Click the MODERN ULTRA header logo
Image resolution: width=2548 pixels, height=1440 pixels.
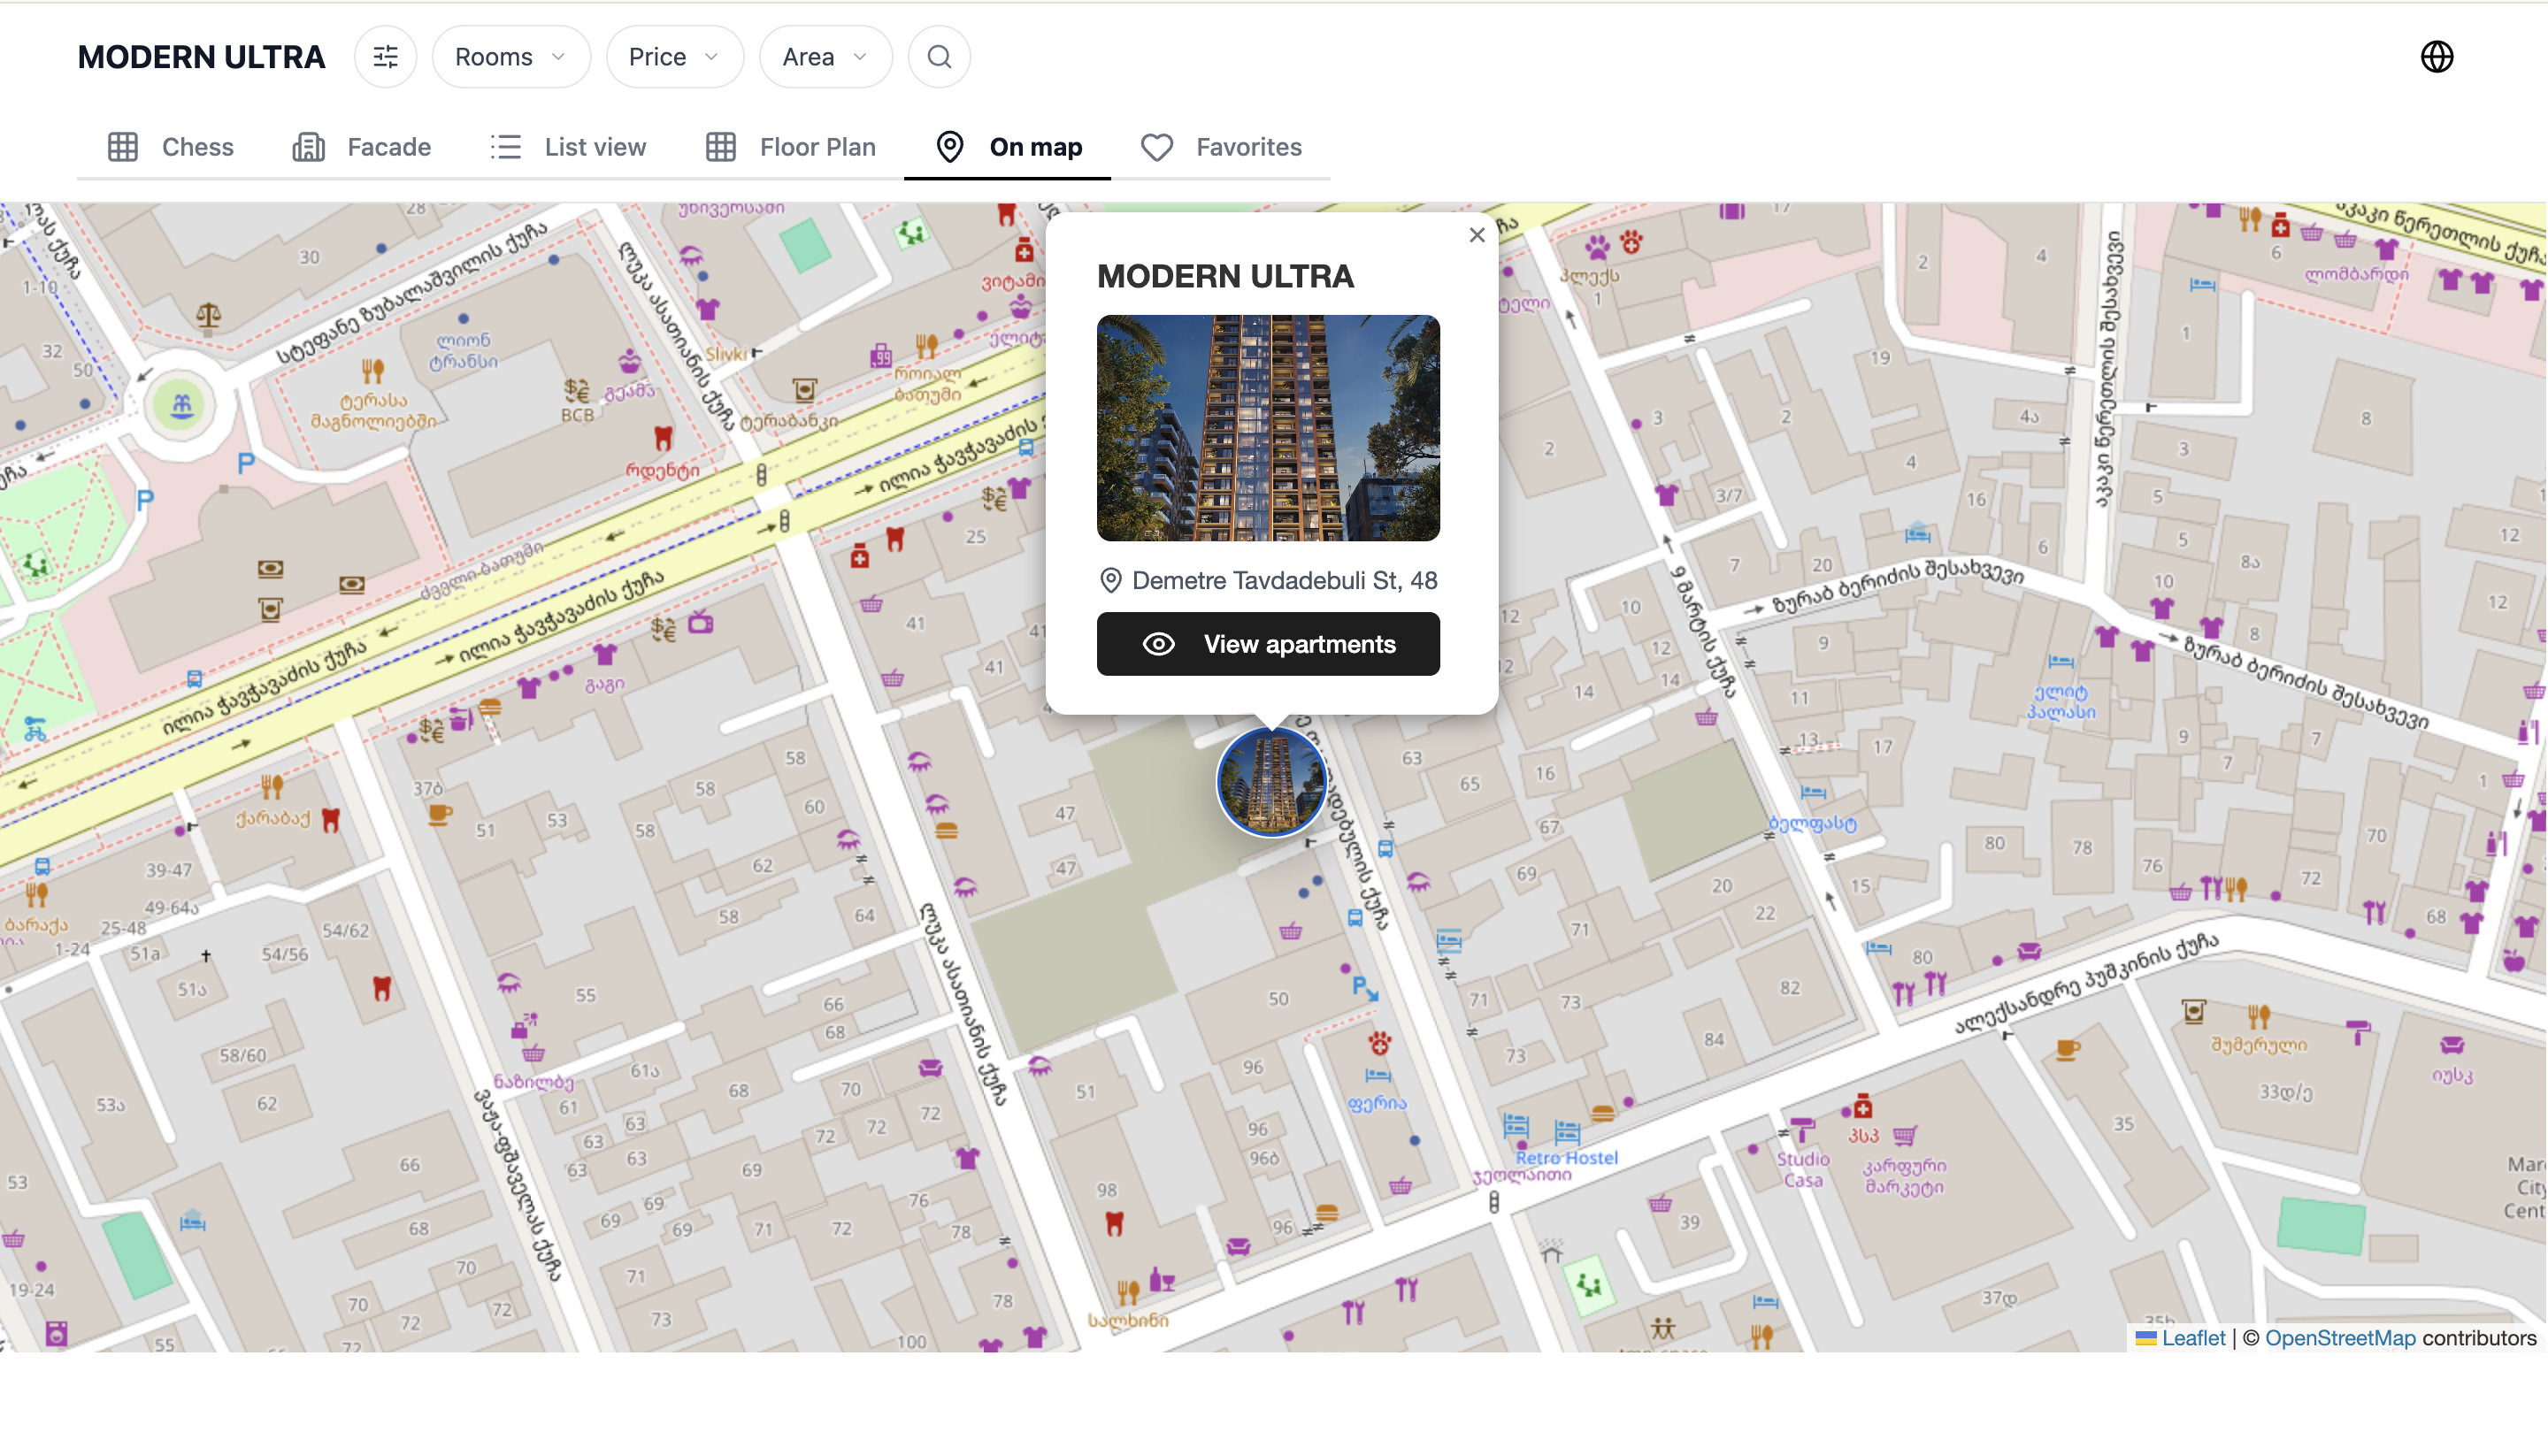point(202,57)
